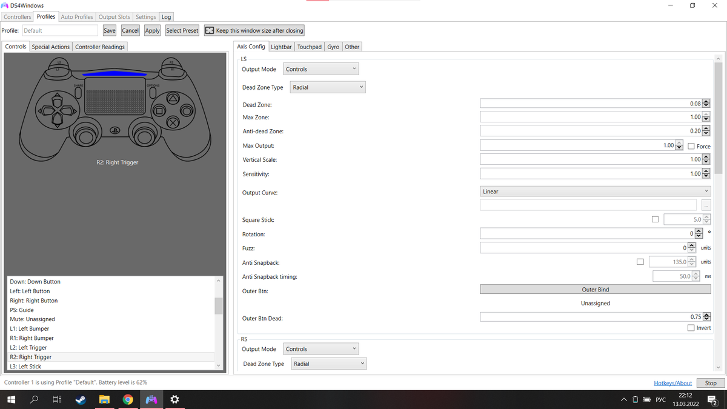Select the L2 trigger on the controller diagram
Screen dimensions: 727x409
(x=59, y=62)
